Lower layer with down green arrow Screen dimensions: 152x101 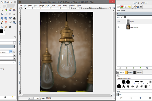tap(140, 68)
